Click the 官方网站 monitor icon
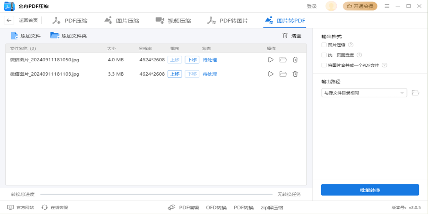This screenshot has width=428, height=214. 10,207
